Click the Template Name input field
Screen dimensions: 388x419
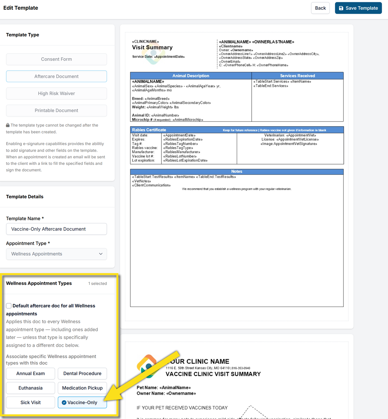[x=56, y=229]
